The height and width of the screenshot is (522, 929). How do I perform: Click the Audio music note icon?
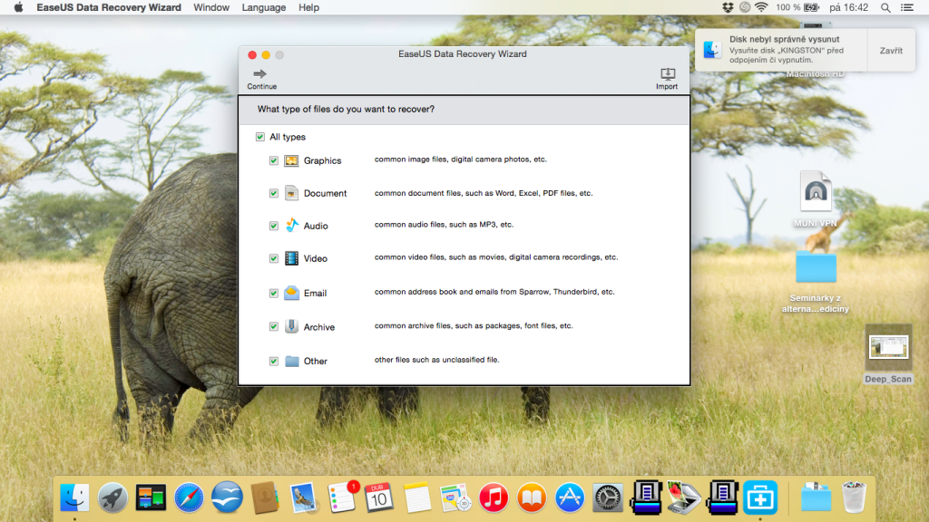click(291, 225)
